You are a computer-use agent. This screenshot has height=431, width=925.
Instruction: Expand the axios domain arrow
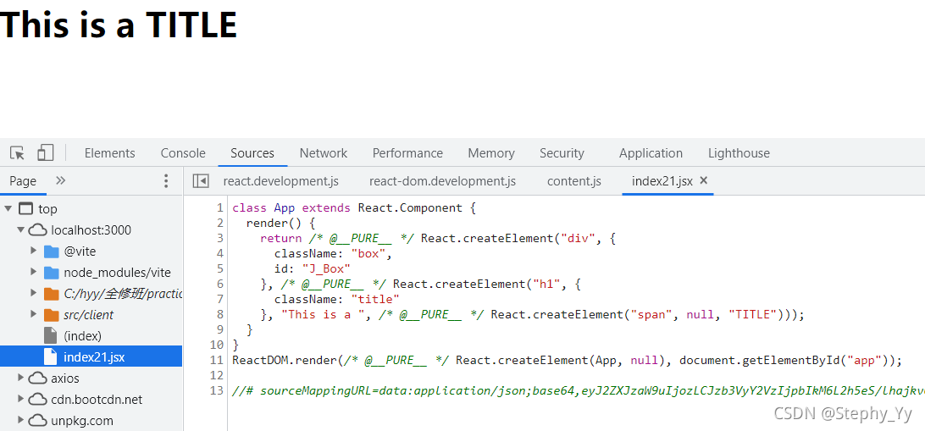(x=20, y=378)
